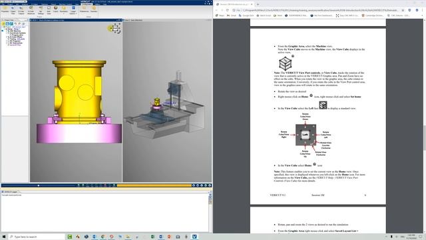Click the Auto Save ribbon icon
The height and width of the screenshot is (240, 426).
click(49, 10)
